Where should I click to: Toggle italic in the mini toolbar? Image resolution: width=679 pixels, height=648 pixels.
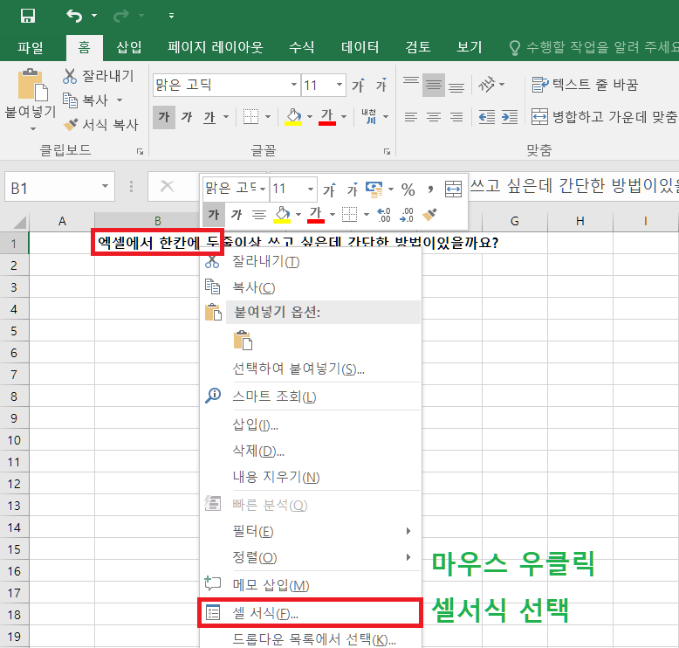pyautogui.click(x=237, y=215)
